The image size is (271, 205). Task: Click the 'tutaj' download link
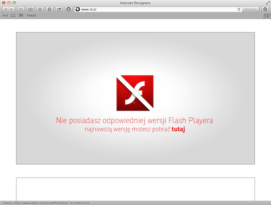178,129
